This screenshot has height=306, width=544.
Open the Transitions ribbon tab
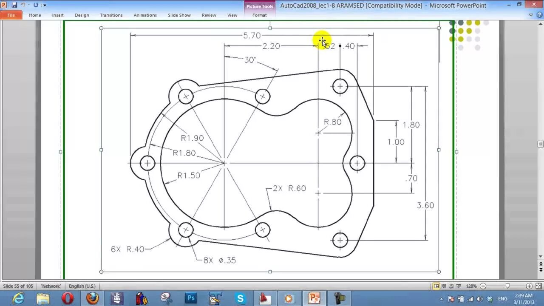point(111,15)
